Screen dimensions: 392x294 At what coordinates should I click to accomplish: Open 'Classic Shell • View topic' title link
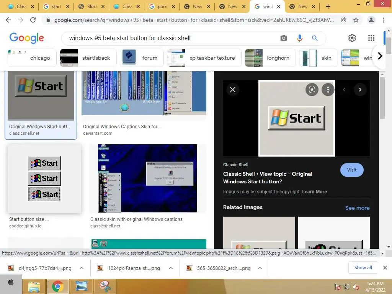pyautogui.click(x=268, y=178)
